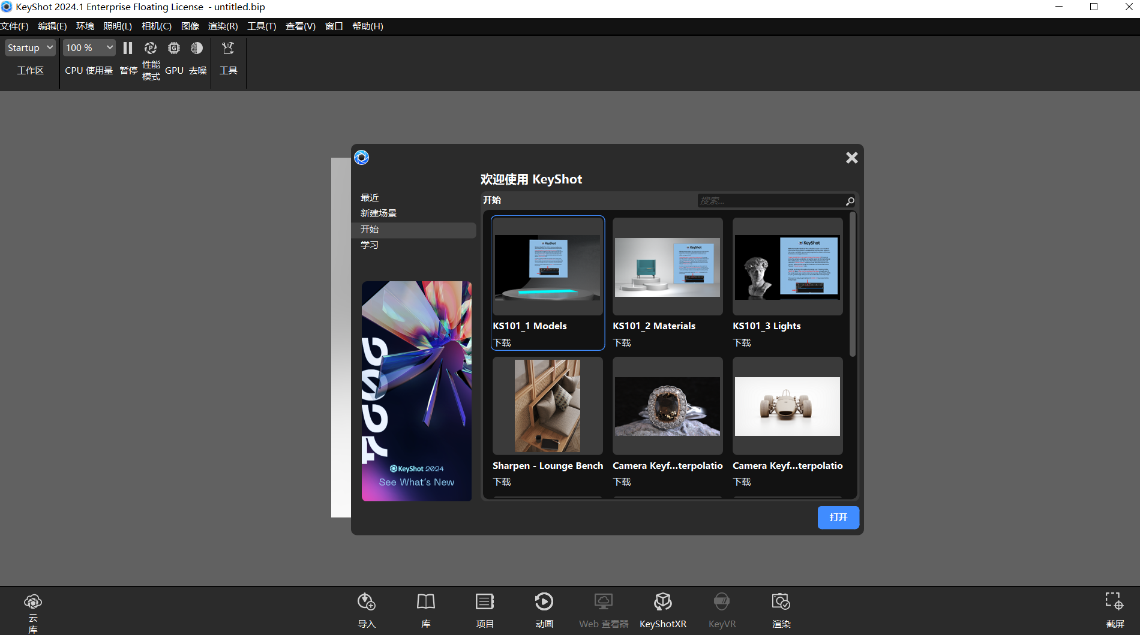Open the Render icon

(781, 601)
